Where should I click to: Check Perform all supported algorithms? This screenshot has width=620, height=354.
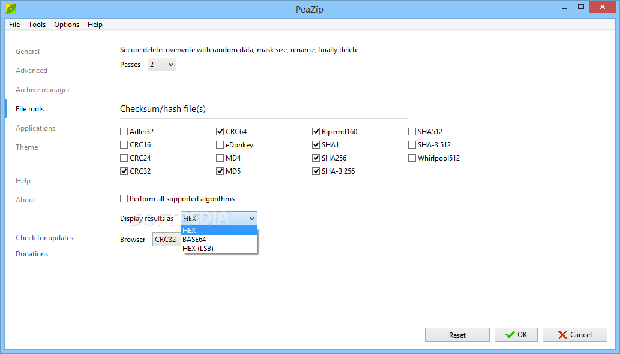pos(124,198)
